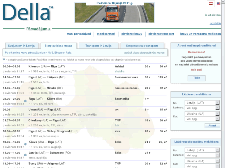Screen dimensions: 225x168
Task: Open kravu un transporta meklēšana link
Action: [x=201, y=34]
